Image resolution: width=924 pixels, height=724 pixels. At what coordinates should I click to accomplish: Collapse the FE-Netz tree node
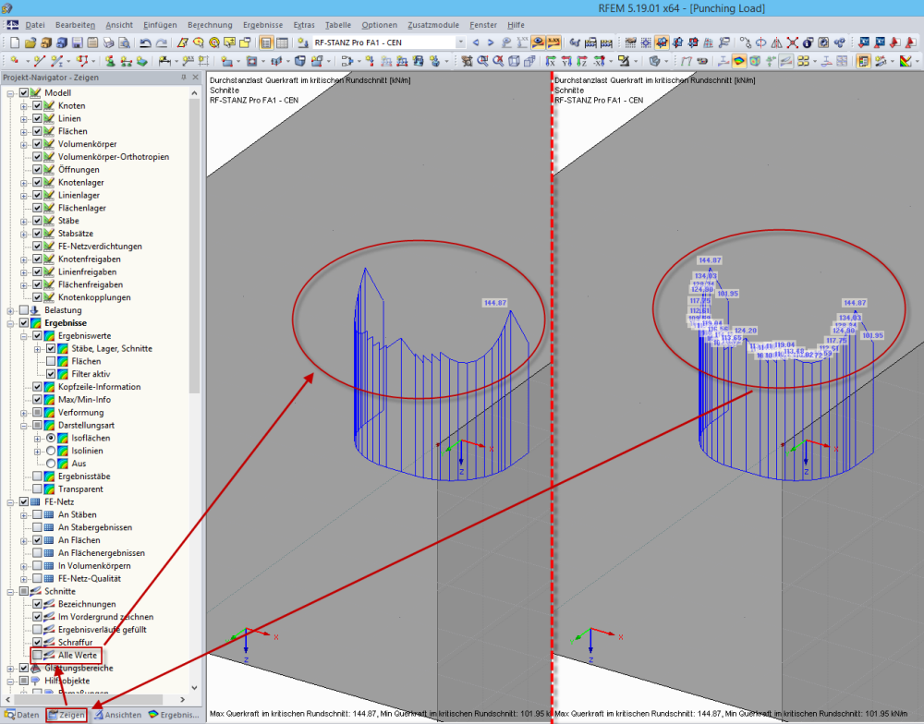pyautogui.click(x=10, y=502)
